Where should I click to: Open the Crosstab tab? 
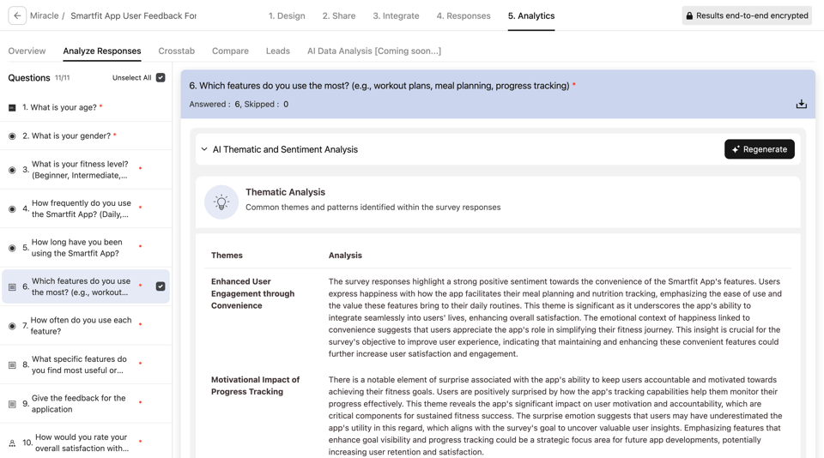tap(176, 51)
